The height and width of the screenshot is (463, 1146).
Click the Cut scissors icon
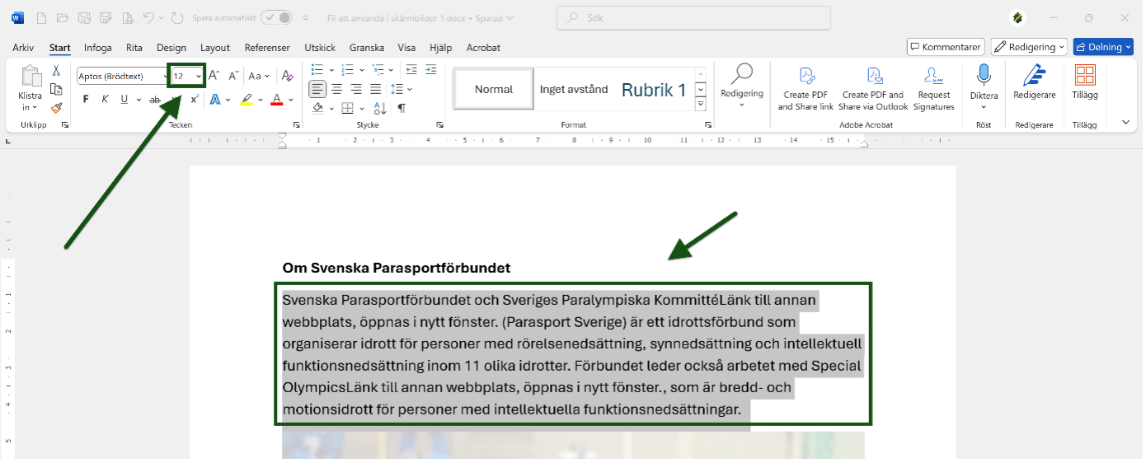[x=56, y=72]
